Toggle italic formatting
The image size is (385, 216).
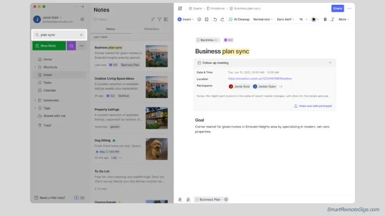click(x=333, y=19)
